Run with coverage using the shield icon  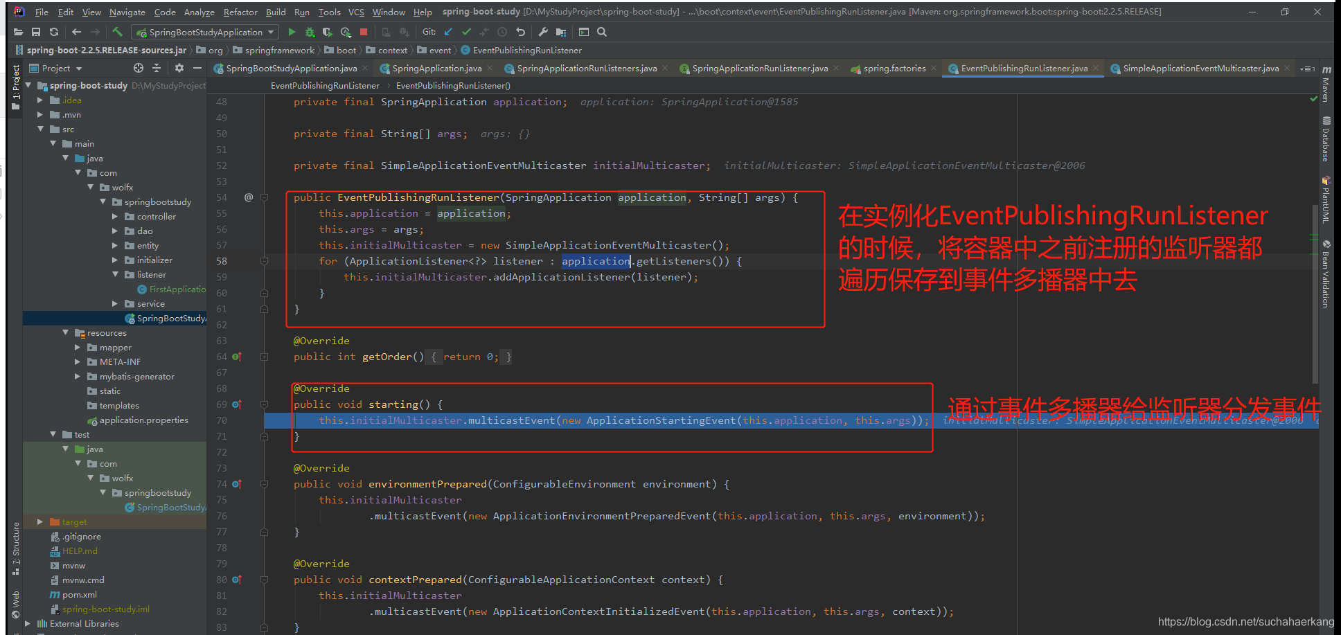(x=327, y=32)
